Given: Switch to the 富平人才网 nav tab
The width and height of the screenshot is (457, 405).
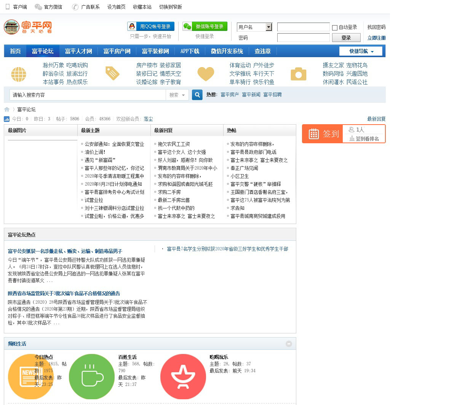Looking at the screenshot, I should click(78, 51).
